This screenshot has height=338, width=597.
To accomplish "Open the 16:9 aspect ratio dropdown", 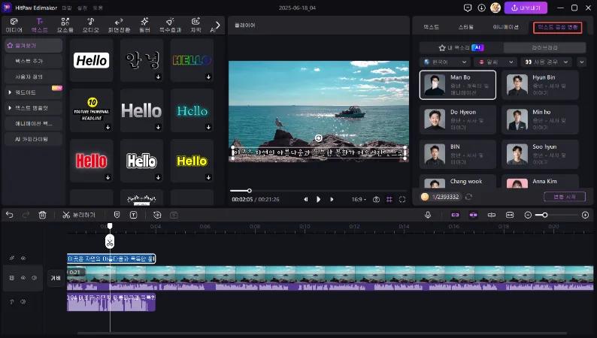I will (359, 199).
